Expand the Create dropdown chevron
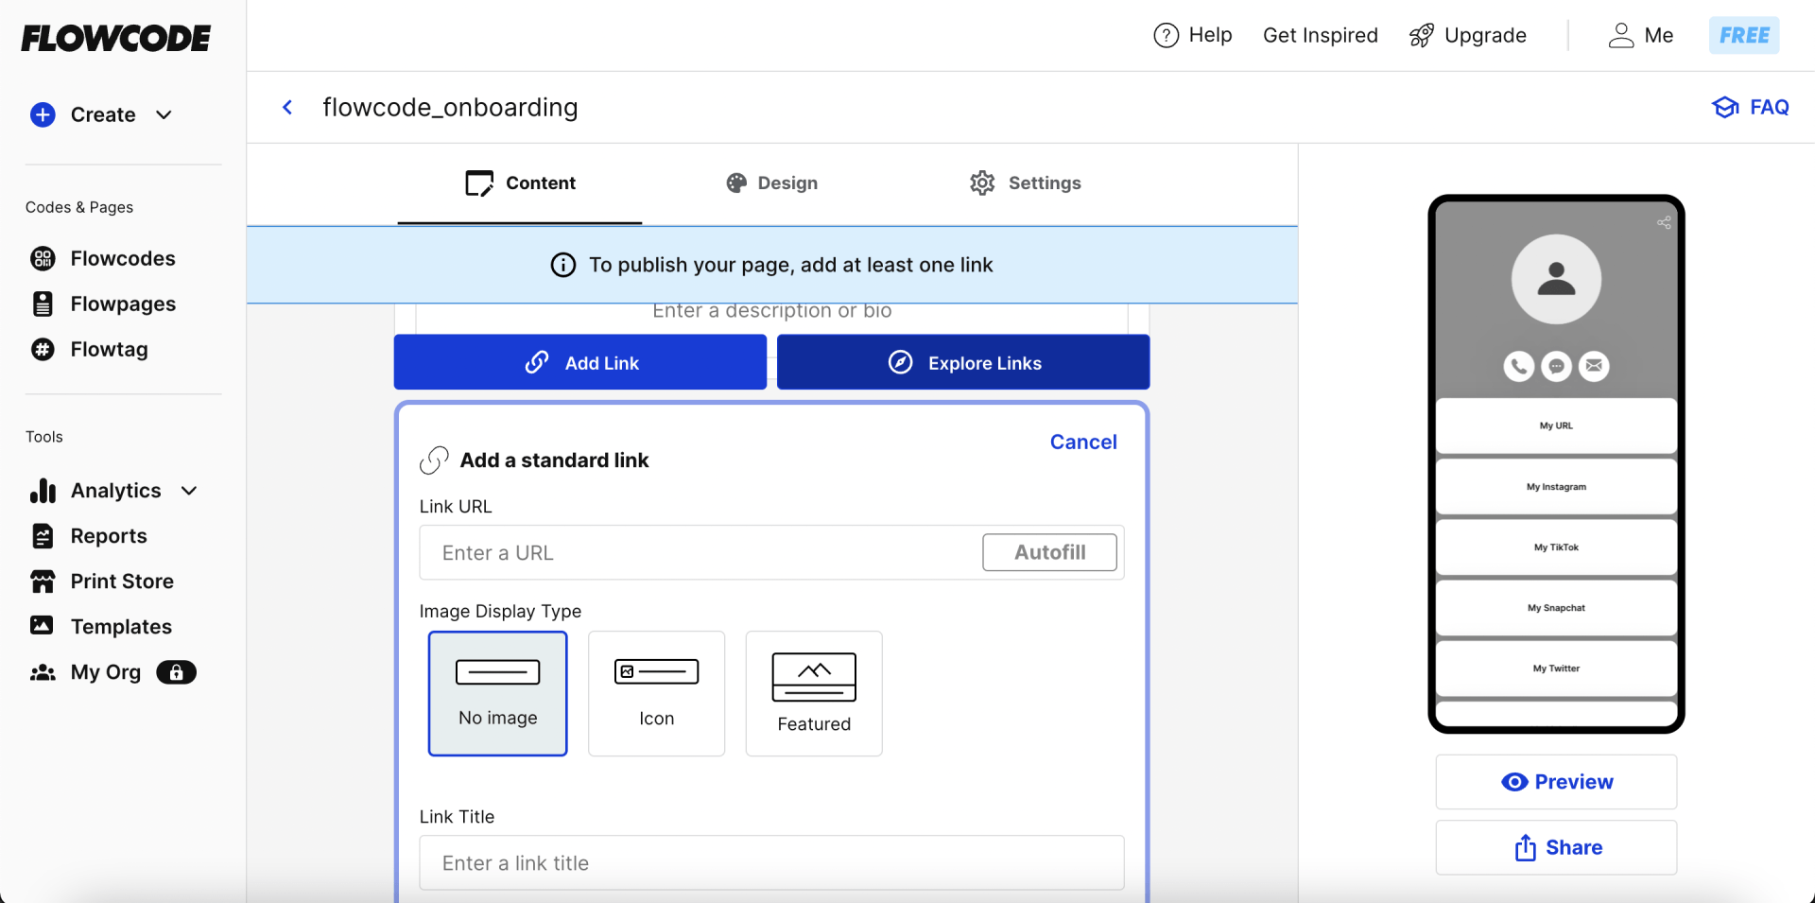The width and height of the screenshot is (1815, 903). tap(164, 114)
